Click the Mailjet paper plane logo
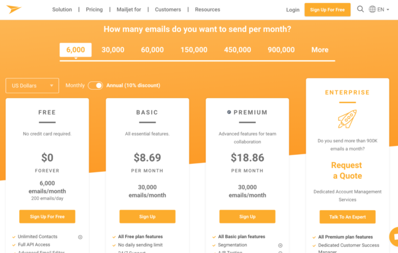 coord(14,10)
